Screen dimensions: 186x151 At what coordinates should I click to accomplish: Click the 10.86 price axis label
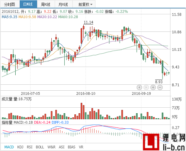[x=177, y=32]
